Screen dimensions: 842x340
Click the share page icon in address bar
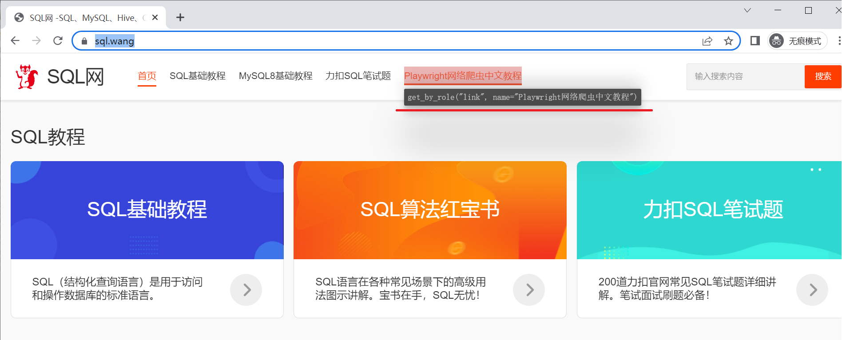[x=707, y=41]
